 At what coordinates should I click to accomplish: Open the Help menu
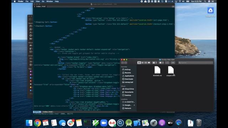[57, 1]
